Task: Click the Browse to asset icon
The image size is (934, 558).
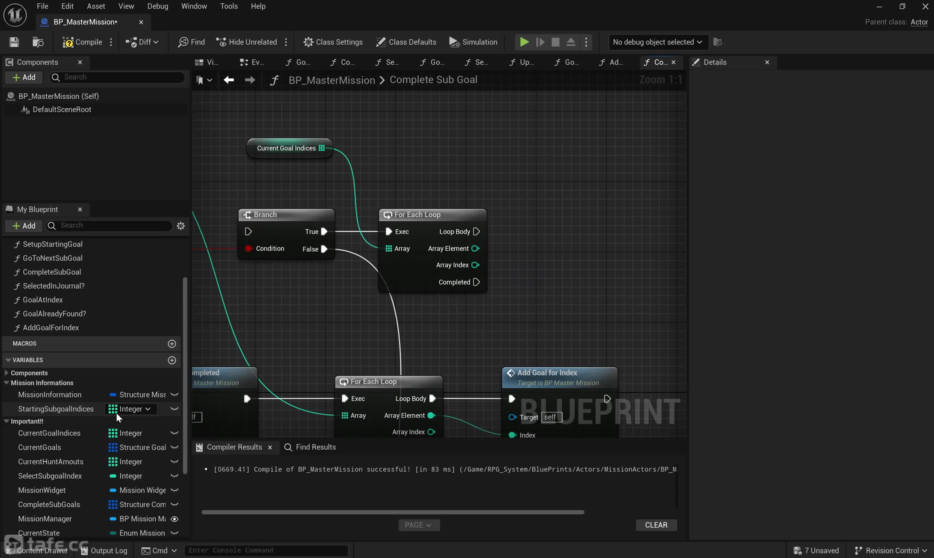Action: coord(38,42)
